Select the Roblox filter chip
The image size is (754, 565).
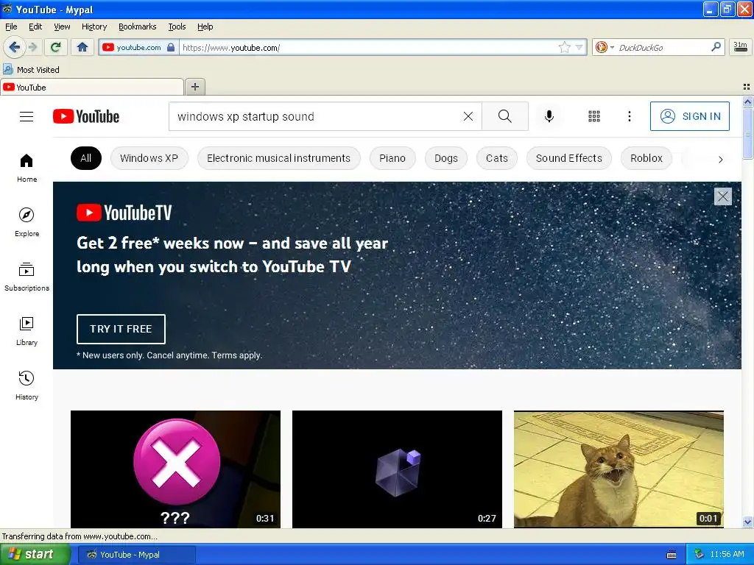point(646,158)
